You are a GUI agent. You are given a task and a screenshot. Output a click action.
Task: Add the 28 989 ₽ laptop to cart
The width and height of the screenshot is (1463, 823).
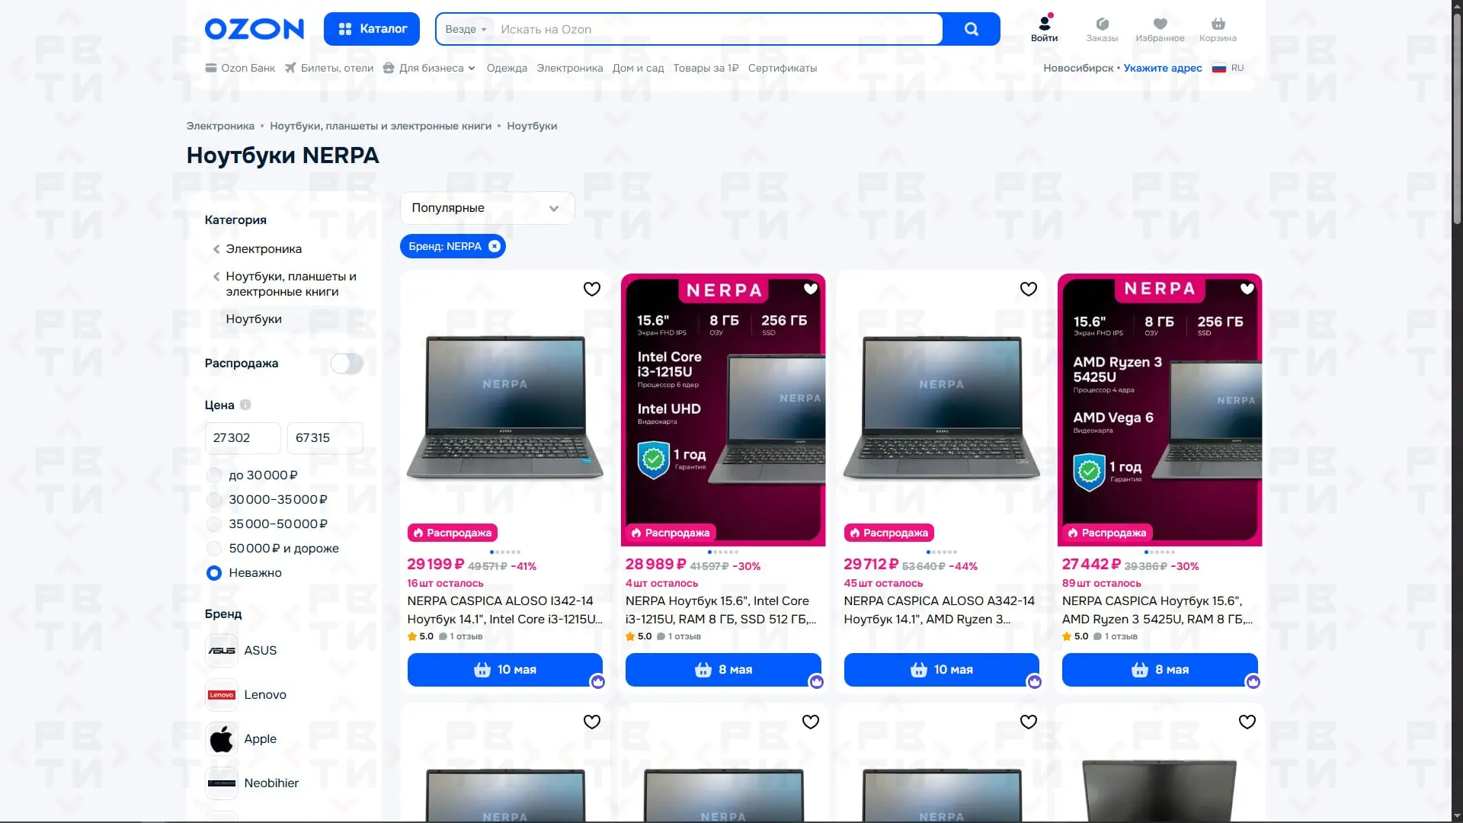tap(723, 670)
